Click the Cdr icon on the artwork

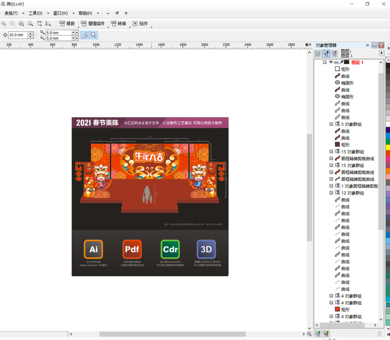pos(170,249)
